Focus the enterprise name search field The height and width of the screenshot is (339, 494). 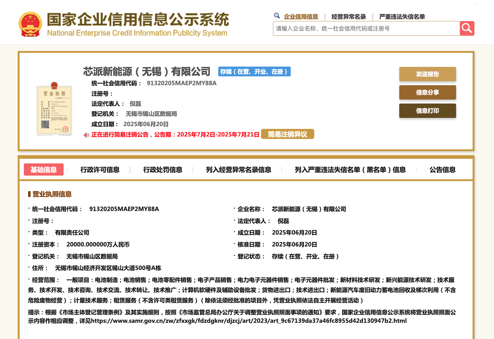(366, 28)
